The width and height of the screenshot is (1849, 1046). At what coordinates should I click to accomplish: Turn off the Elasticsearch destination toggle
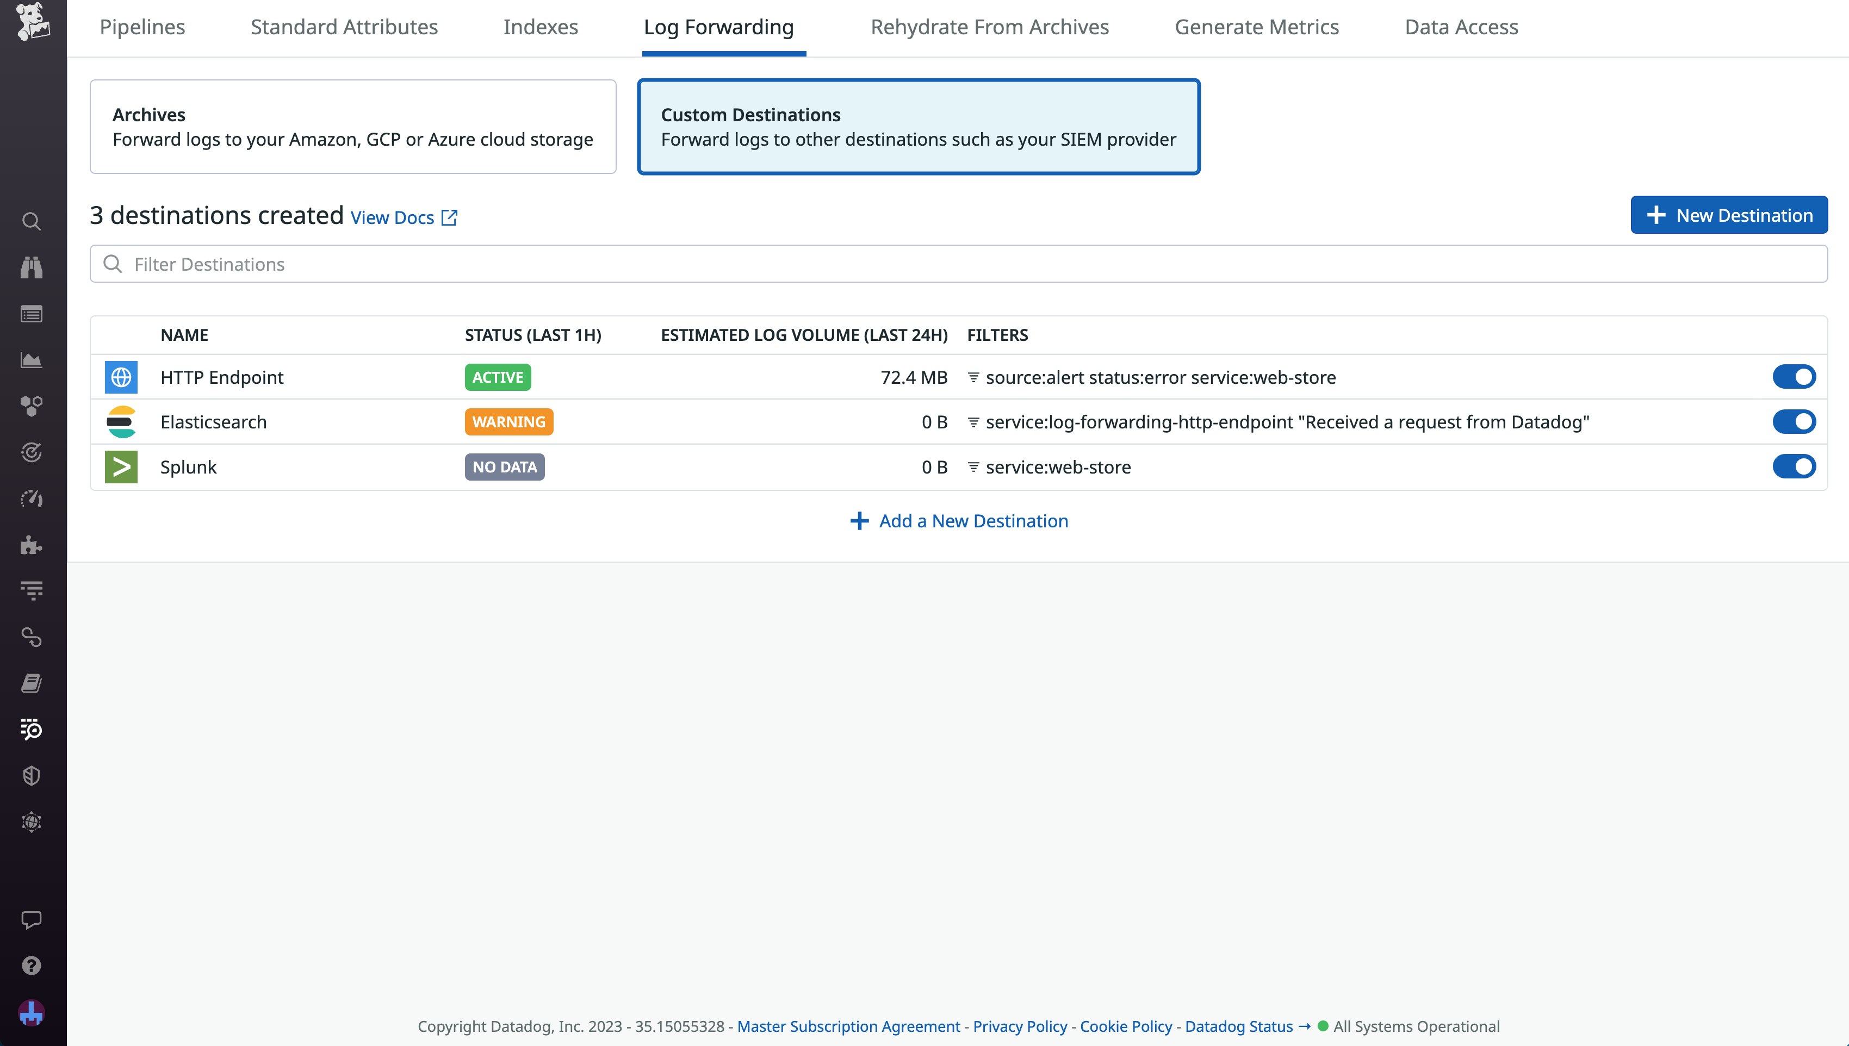[x=1795, y=422]
